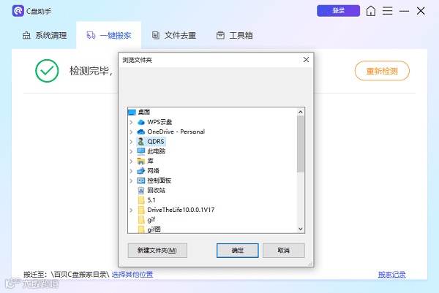This screenshot has height=293, width=439.
Task: Switch to the 一键搬家 tab
Action: 108,36
